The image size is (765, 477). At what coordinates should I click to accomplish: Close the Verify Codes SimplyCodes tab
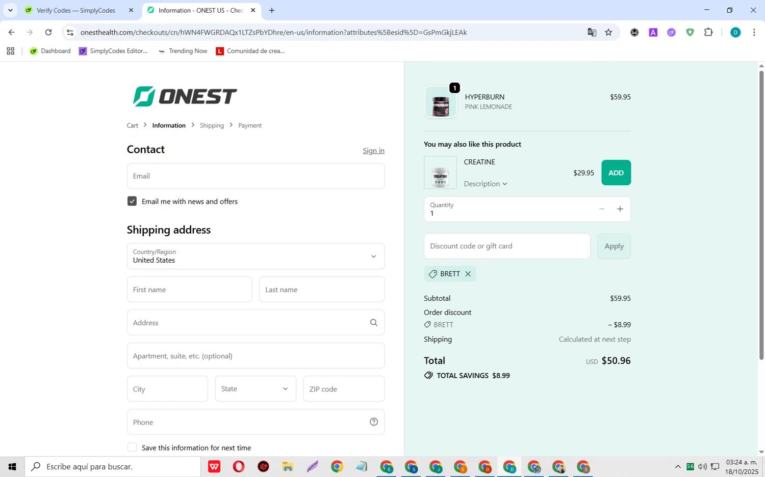point(131,10)
